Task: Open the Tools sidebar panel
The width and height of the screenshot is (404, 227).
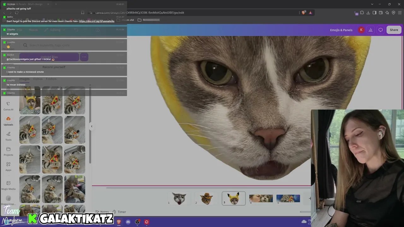Action: (8, 136)
